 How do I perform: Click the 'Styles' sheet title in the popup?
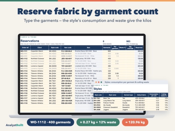click(x=98, y=89)
